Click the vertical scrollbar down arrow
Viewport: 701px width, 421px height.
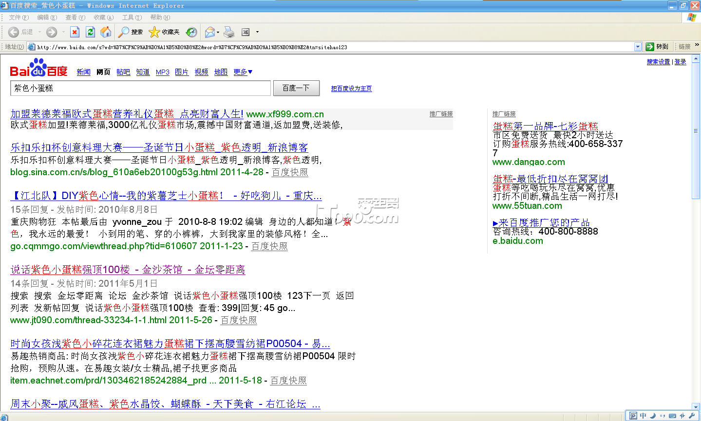tap(696, 406)
